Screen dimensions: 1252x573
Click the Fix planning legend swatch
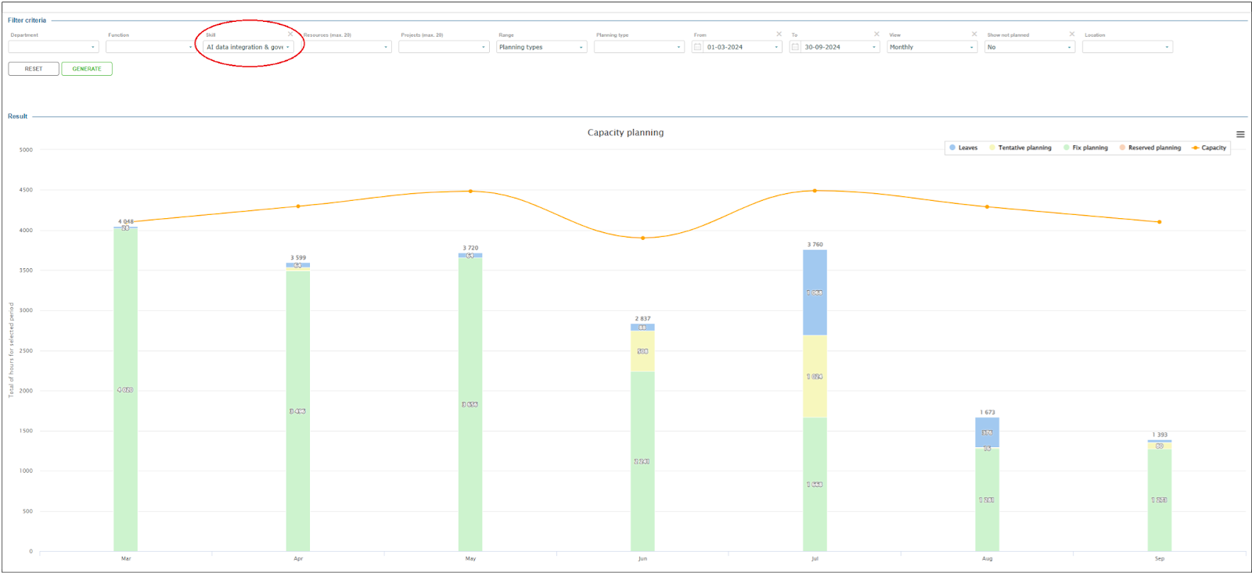pyautogui.click(x=1067, y=148)
